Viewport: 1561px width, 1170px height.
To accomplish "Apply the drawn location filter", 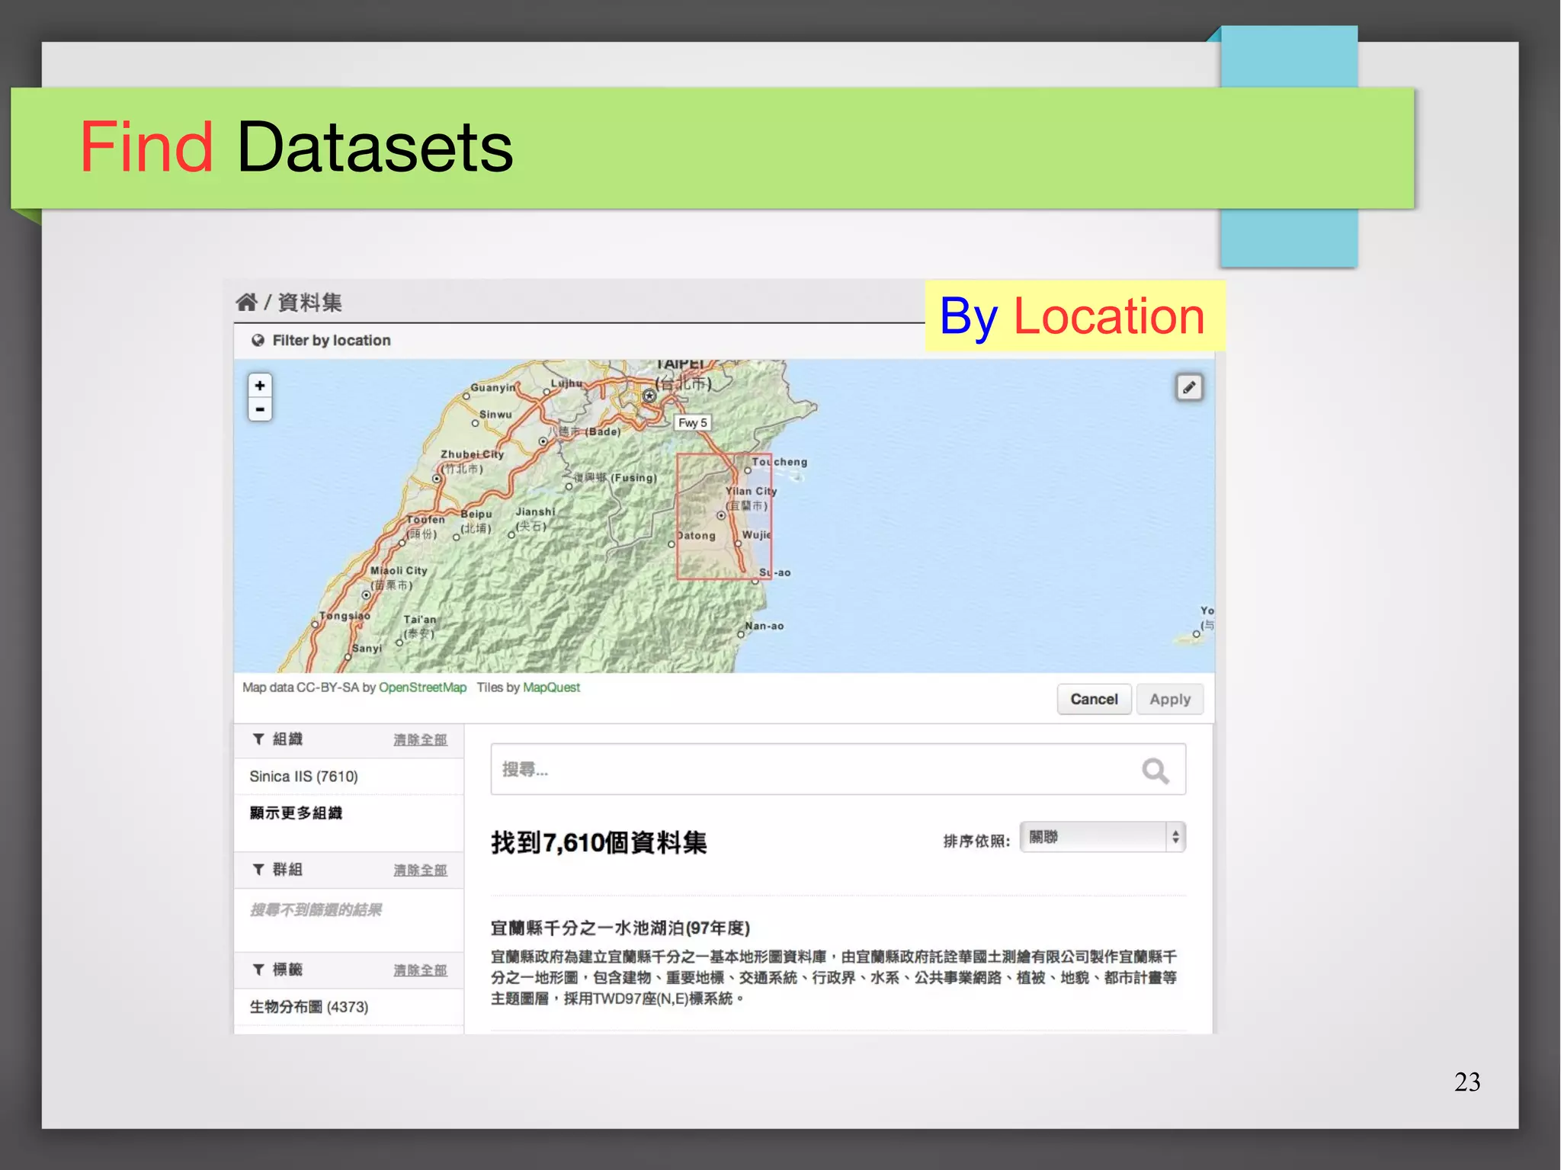I will point(1170,699).
